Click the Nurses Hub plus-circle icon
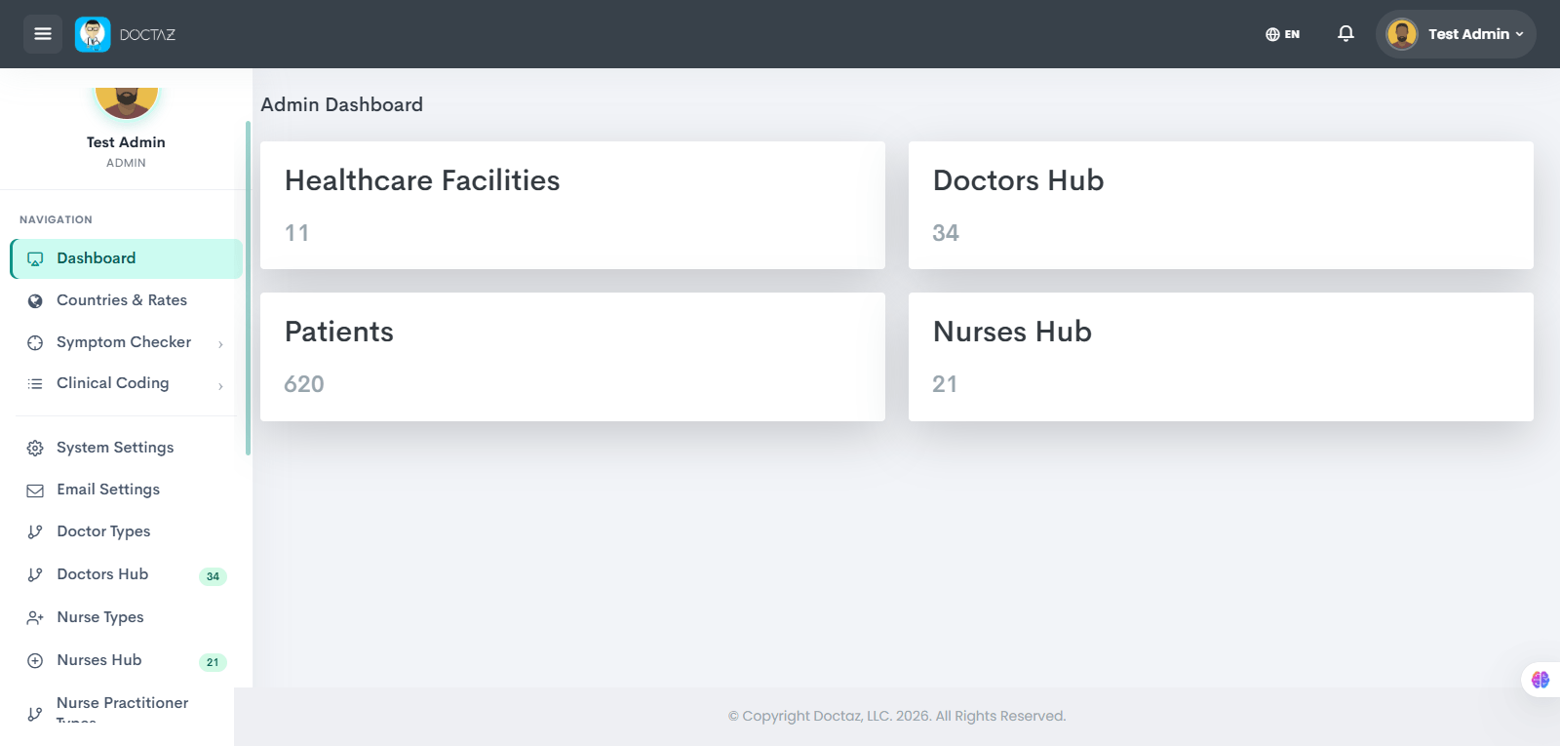Screen dimensions: 1560x746 click(35, 661)
